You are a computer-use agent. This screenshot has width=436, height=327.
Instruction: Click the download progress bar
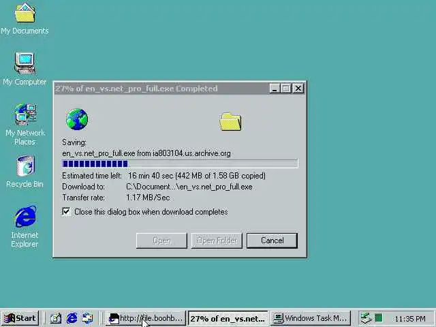click(x=180, y=163)
